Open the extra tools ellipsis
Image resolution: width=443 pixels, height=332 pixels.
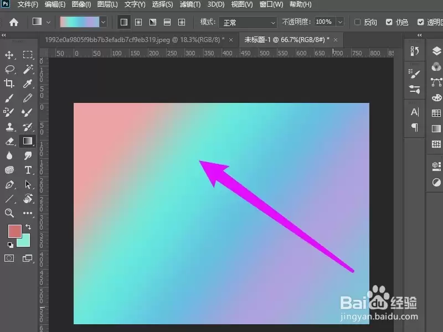click(x=27, y=213)
